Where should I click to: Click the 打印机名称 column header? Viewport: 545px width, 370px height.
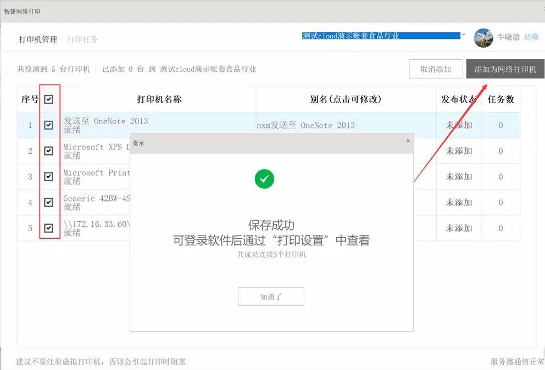click(x=159, y=99)
